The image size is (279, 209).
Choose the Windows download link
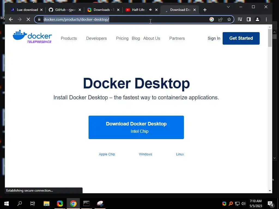[x=145, y=154]
